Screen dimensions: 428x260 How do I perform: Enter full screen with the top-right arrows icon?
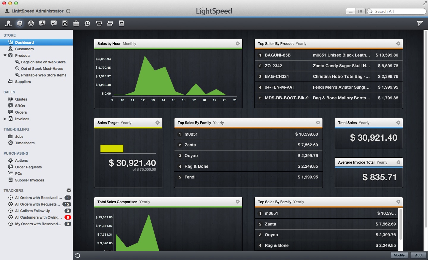[x=424, y=4]
